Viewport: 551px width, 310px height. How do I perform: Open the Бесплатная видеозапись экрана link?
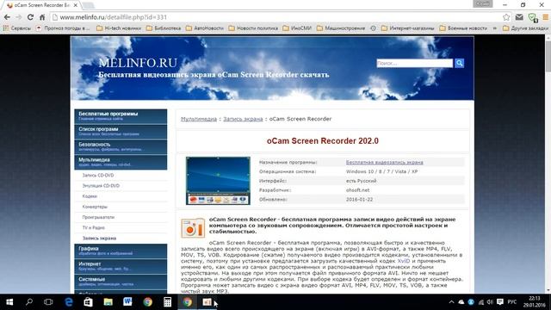385,163
